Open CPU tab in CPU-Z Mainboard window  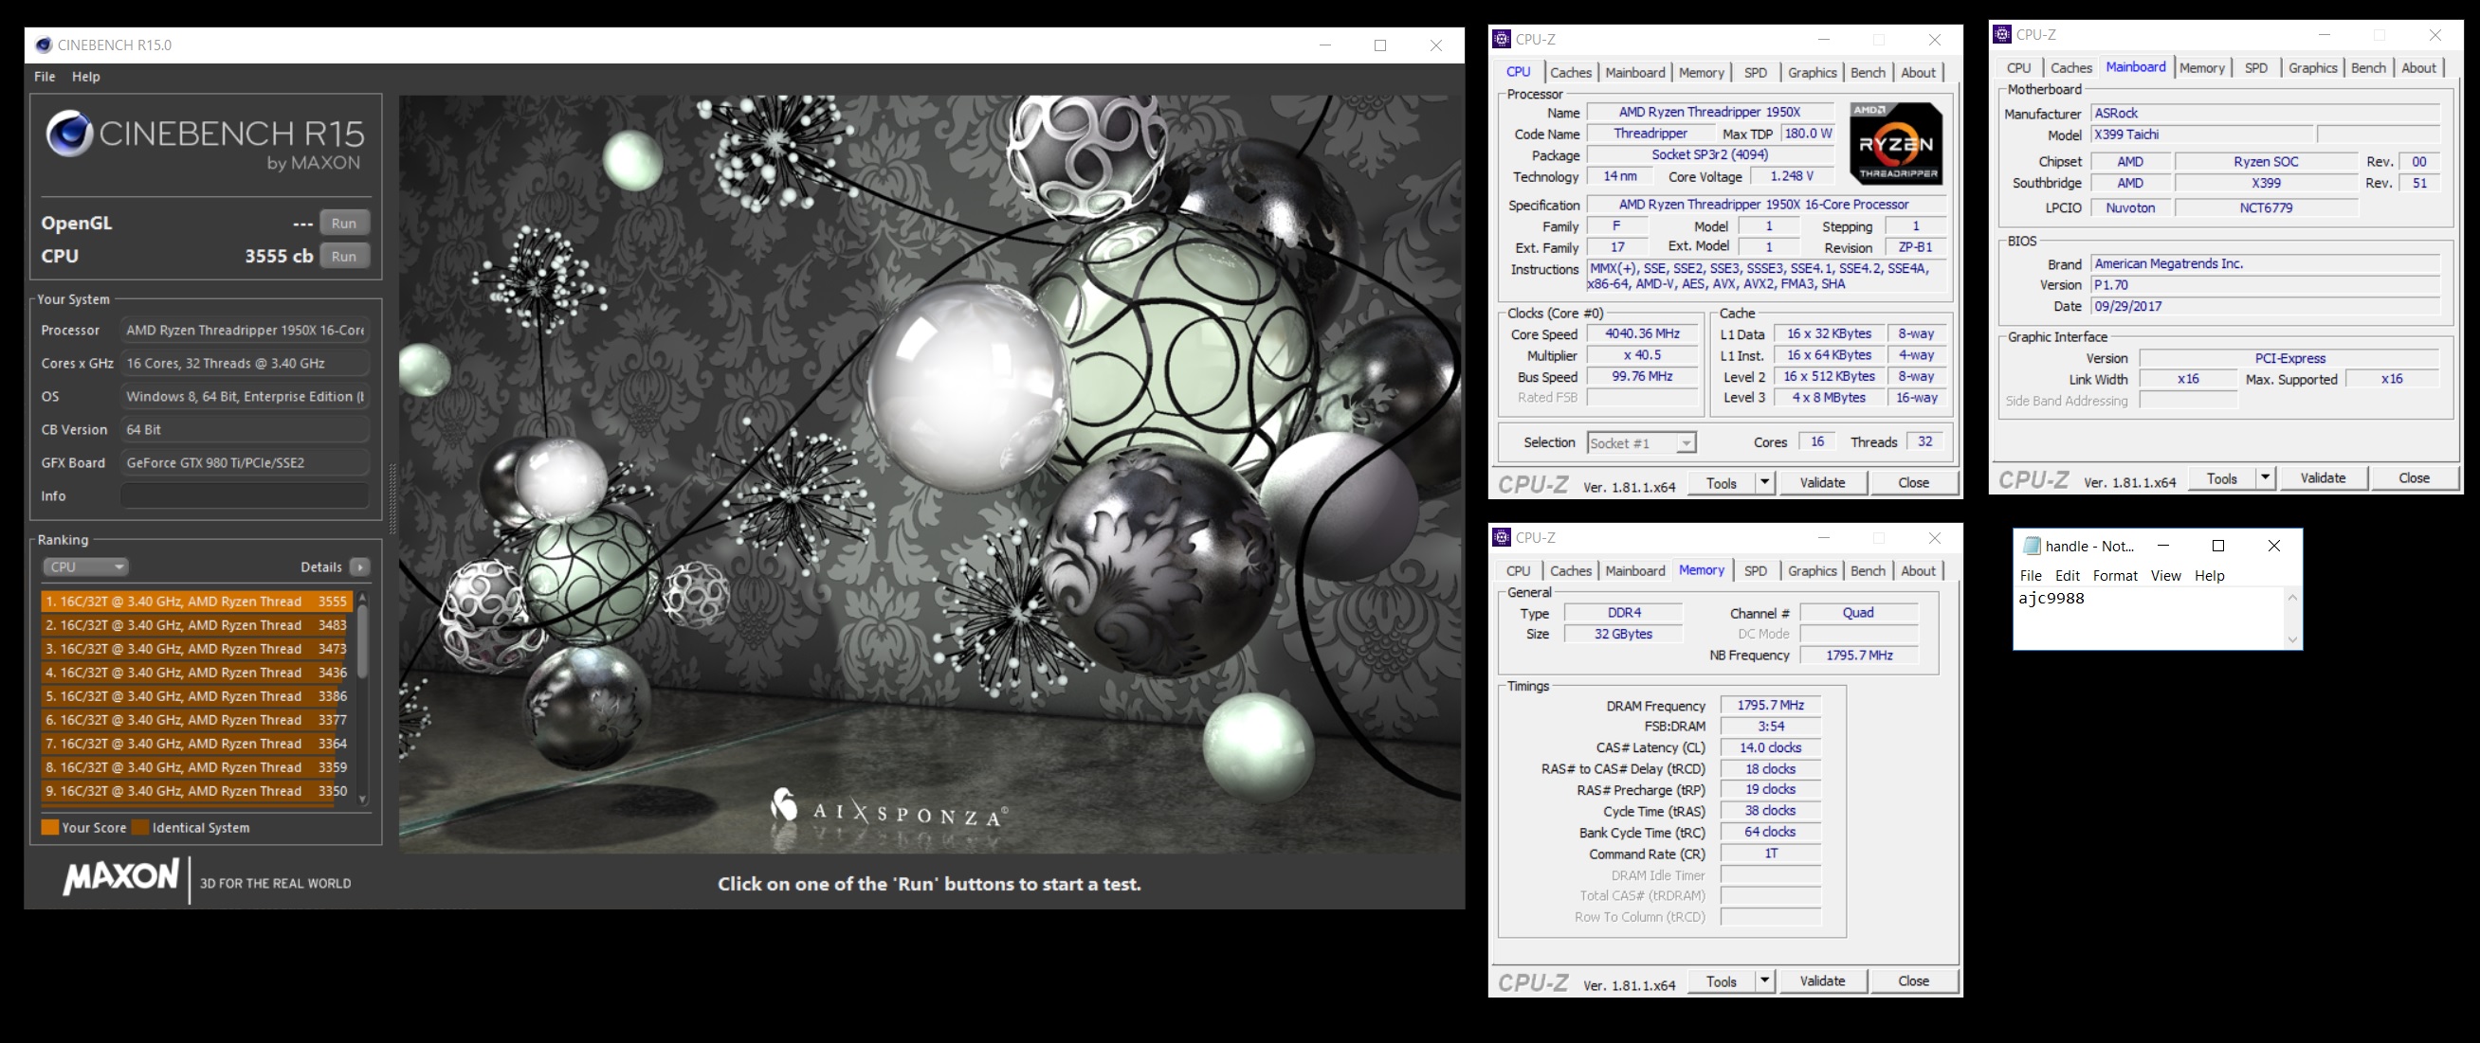click(x=2018, y=67)
